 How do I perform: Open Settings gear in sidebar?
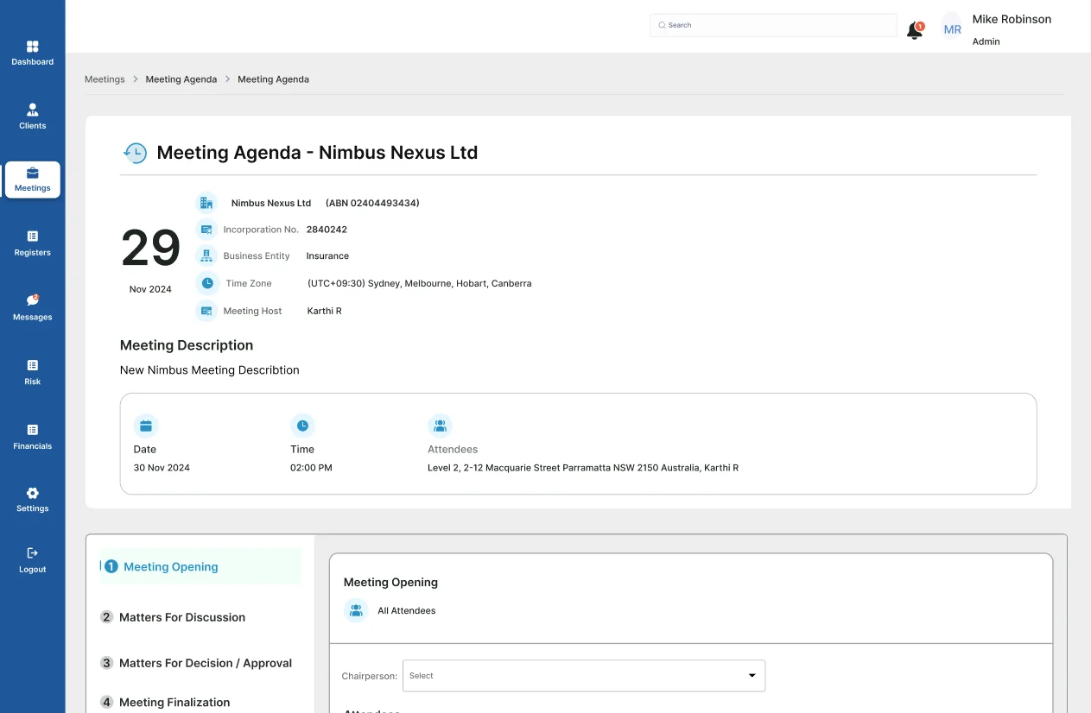coord(33,500)
